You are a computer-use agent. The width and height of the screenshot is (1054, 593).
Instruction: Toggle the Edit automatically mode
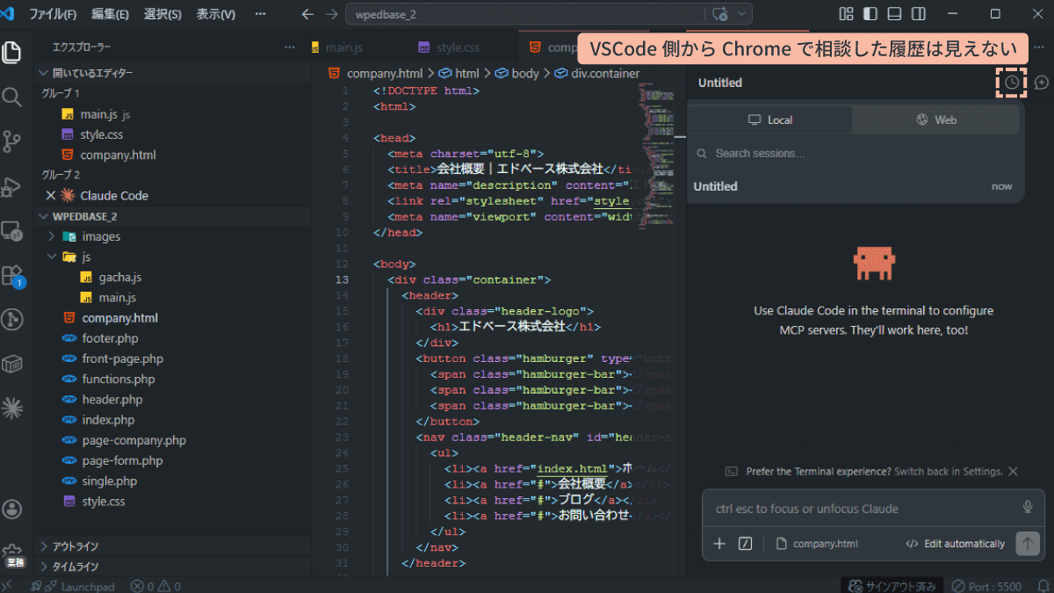click(x=955, y=544)
